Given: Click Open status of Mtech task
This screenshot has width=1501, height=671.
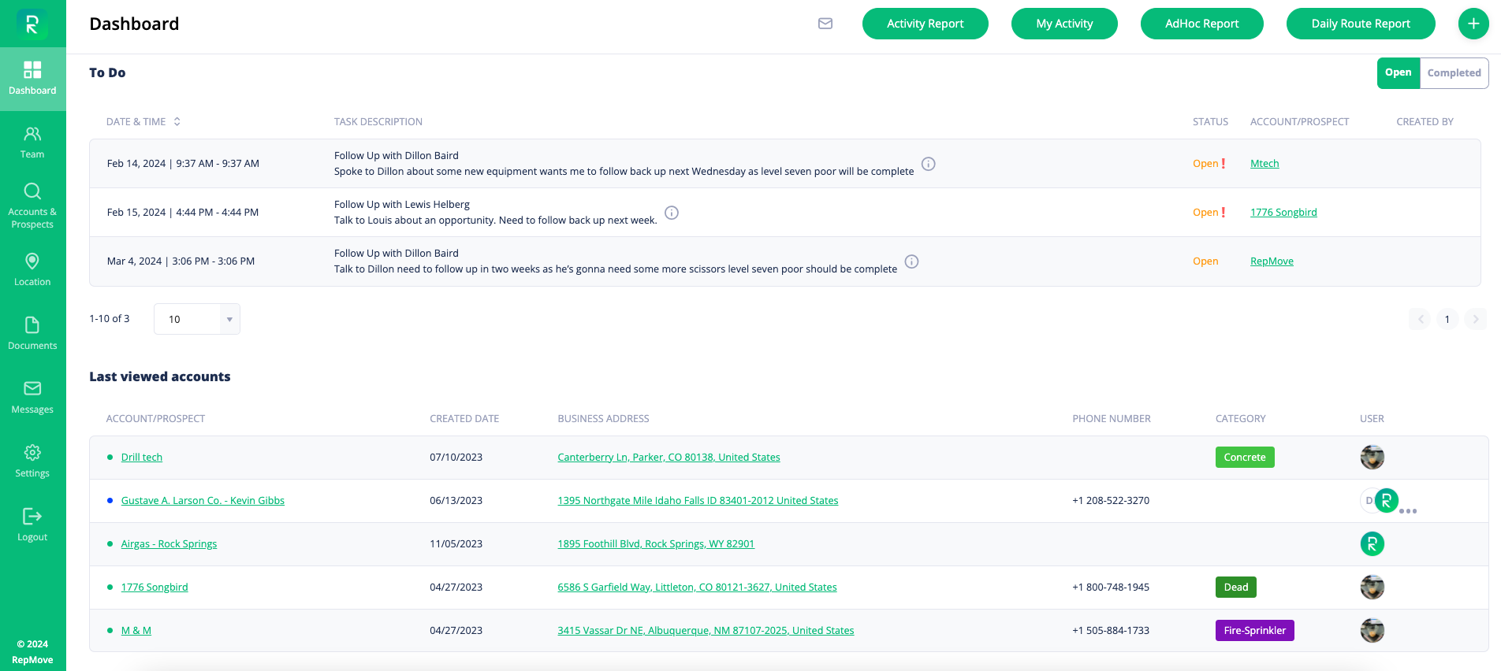Looking at the screenshot, I should (x=1205, y=164).
